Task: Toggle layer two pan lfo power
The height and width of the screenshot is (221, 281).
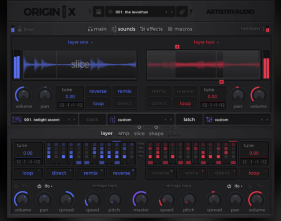Action: (229, 186)
